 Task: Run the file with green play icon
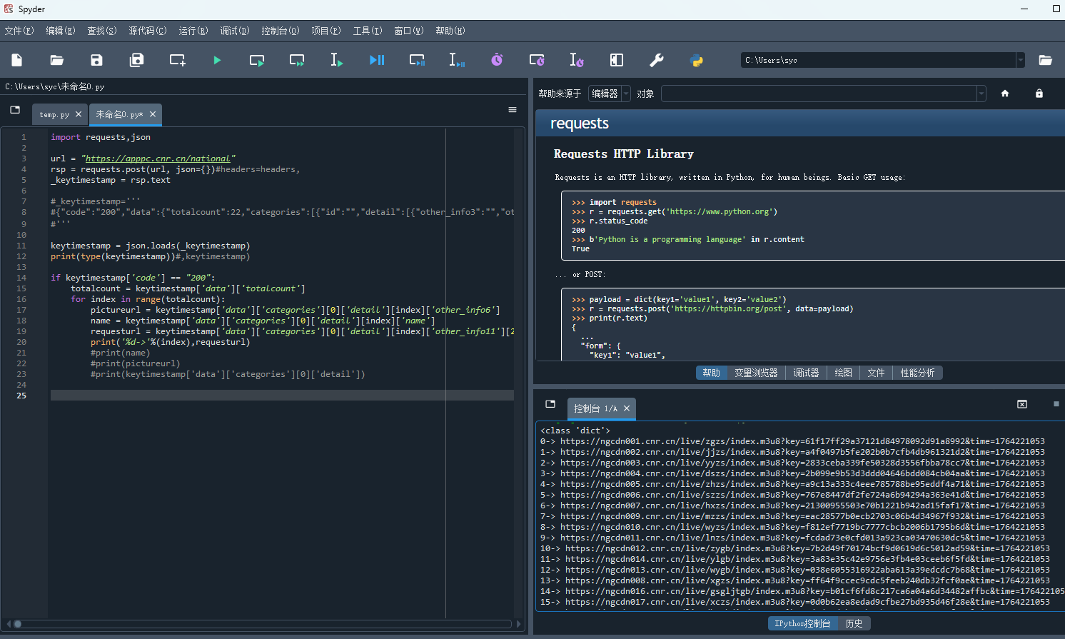[x=217, y=60]
